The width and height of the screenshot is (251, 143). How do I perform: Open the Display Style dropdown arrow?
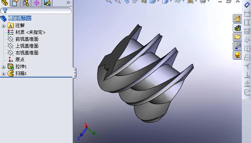pyautogui.click(x=171, y=1)
